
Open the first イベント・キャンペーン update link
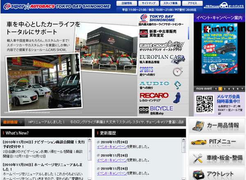point(112,147)
